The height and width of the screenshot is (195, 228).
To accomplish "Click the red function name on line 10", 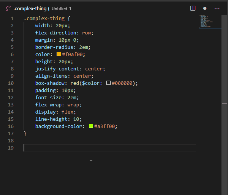I will 75,83.
